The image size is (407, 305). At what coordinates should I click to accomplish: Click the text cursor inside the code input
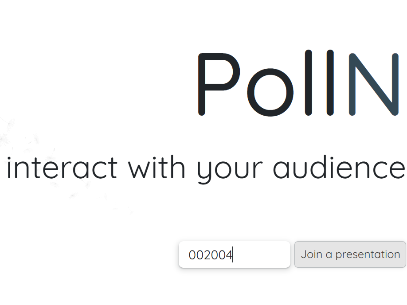pos(233,254)
